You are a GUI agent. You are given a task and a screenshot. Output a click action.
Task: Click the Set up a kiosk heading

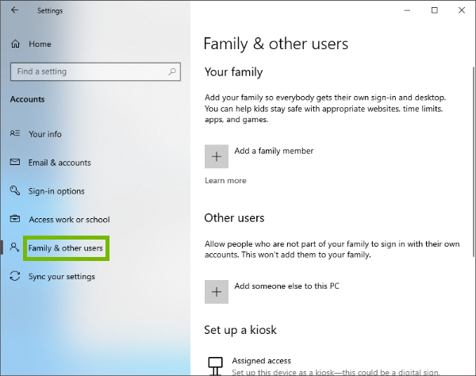click(240, 330)
